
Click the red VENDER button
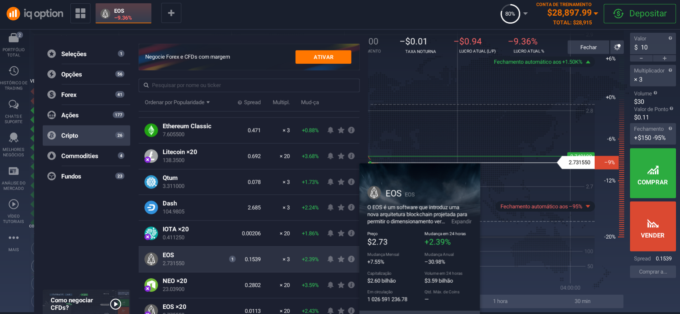pos(653,226)
